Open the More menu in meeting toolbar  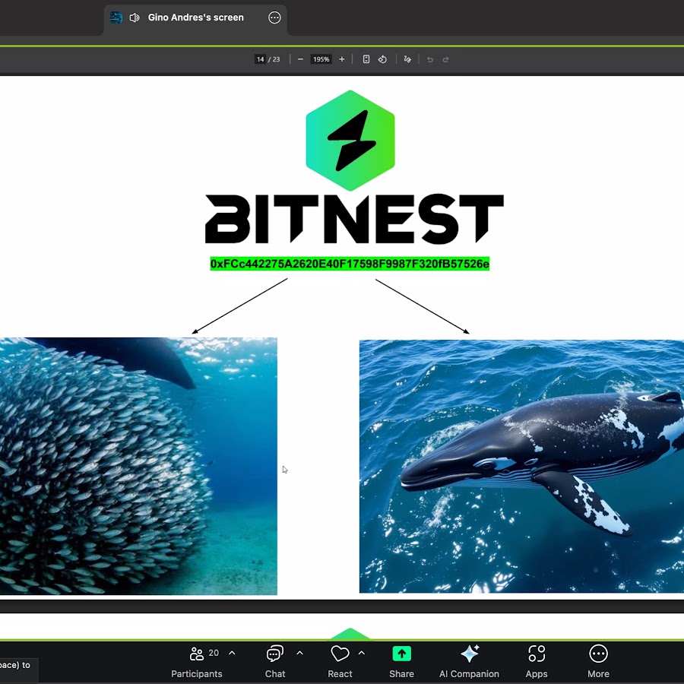598,660
